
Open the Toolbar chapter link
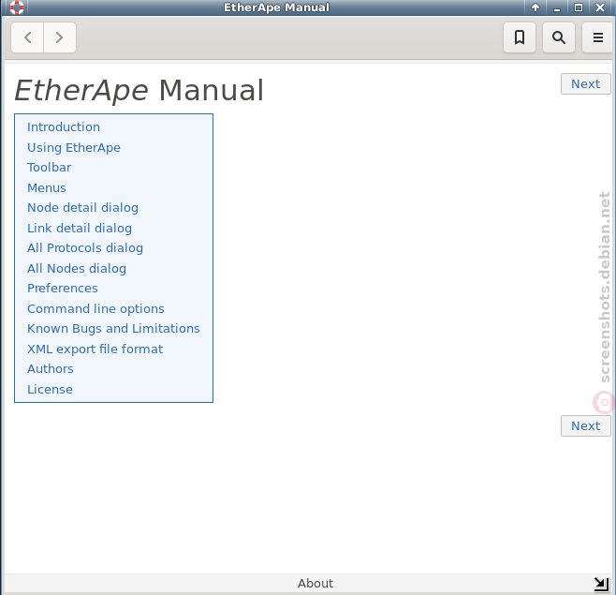pos(49,168)
